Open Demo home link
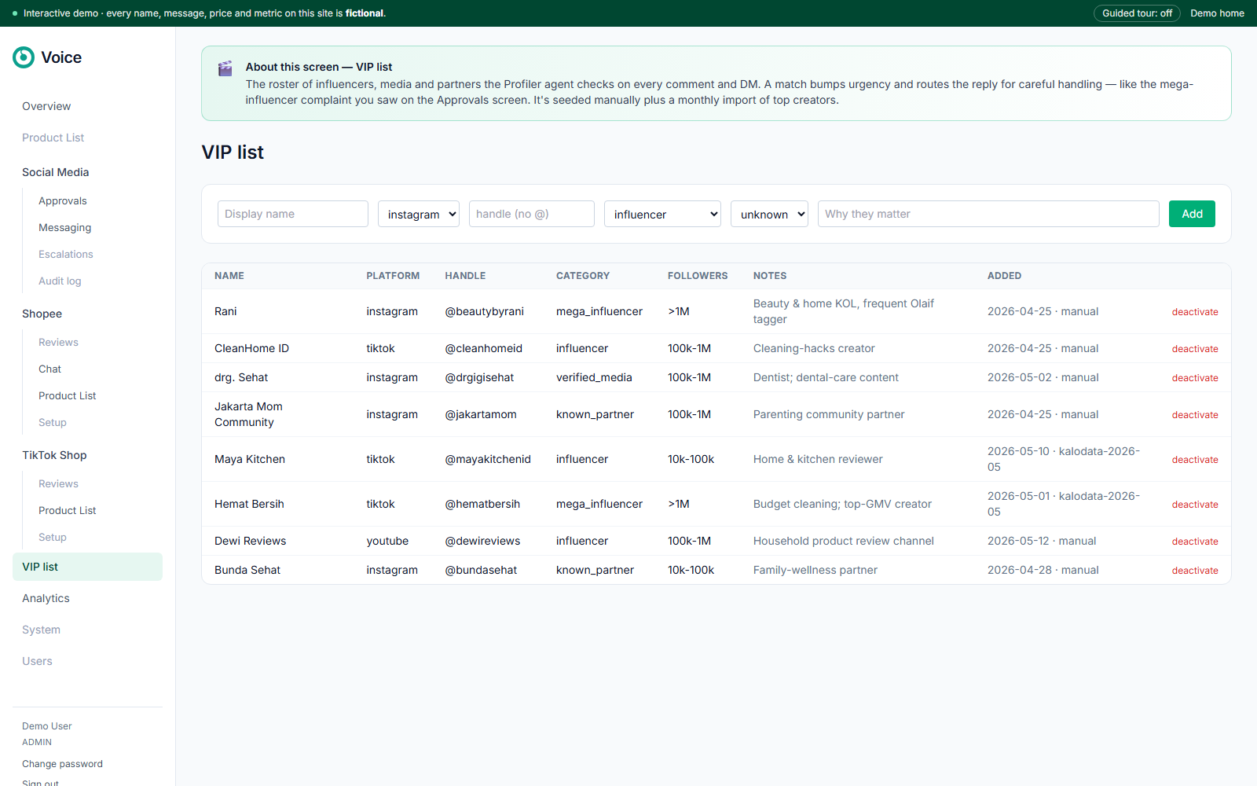This screenshot has height=786, width=1257. 1217,13
